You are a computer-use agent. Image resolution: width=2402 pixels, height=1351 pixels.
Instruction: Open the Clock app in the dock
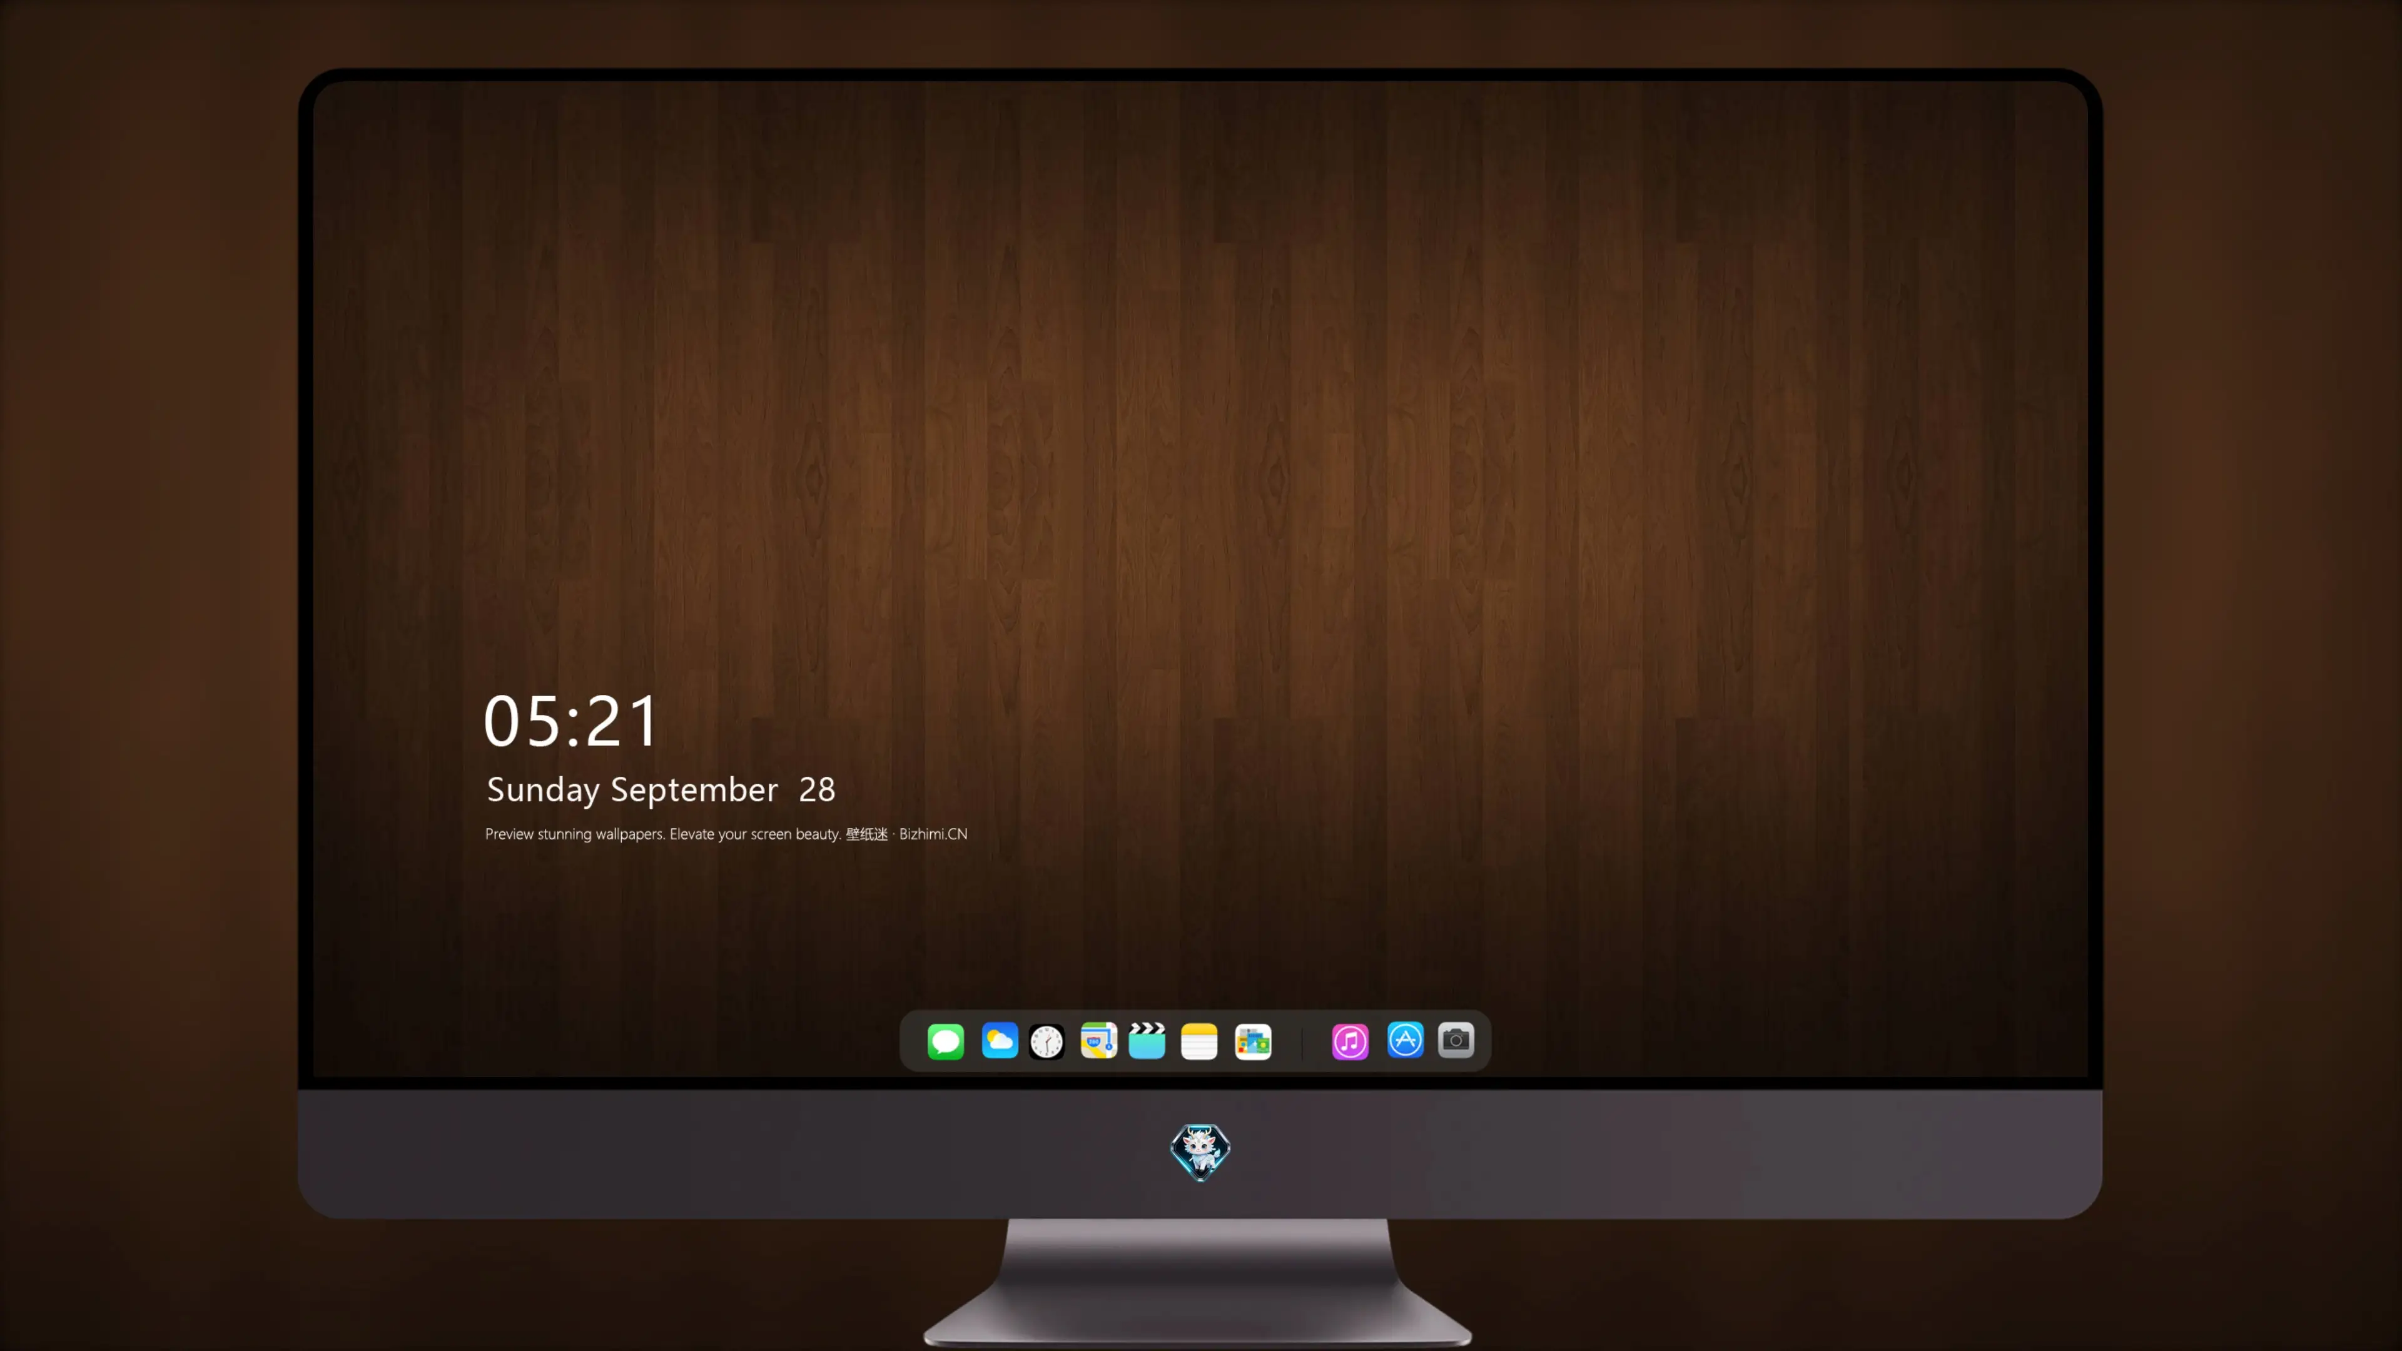[x=1046, y=1041]
